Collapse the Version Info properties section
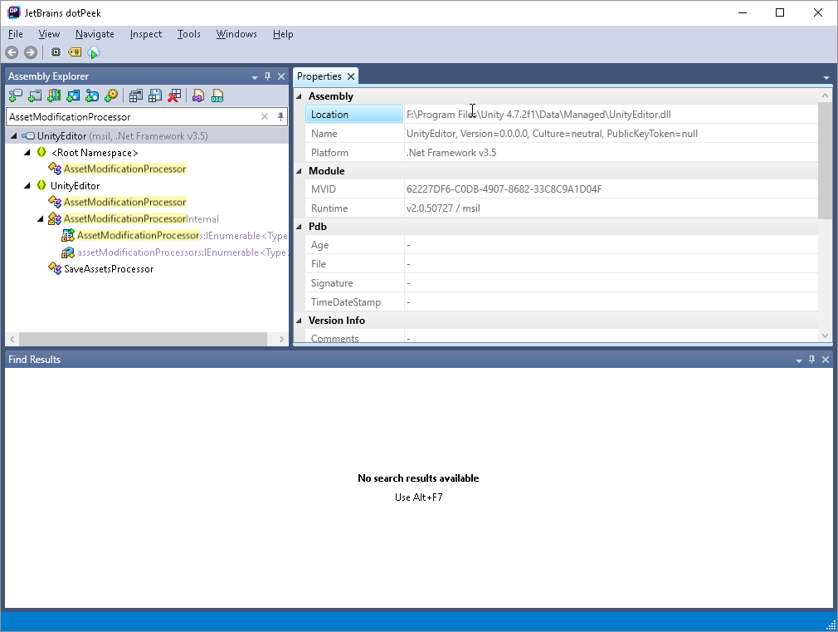 click(299, 321)
